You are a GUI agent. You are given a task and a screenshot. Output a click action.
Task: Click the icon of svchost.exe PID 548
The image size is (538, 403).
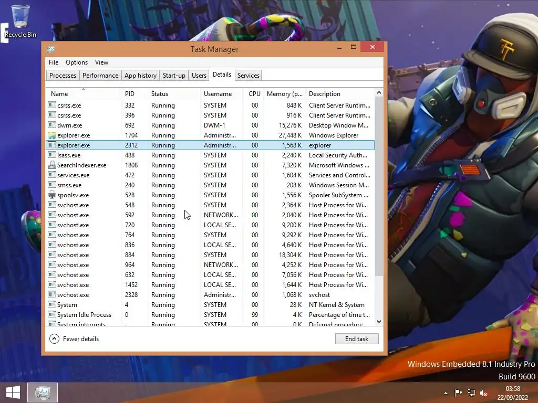[52, 205]
